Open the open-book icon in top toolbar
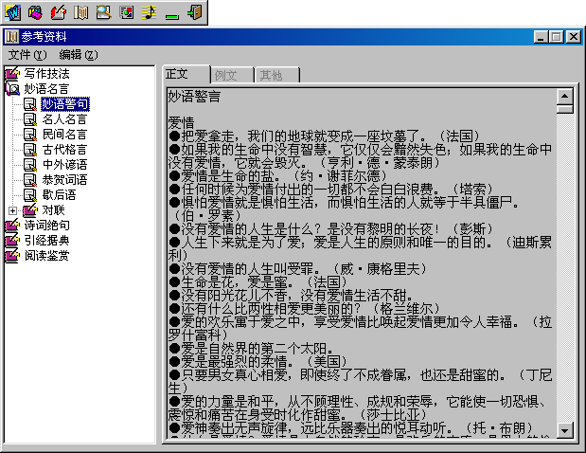Image resolution: width=586 pixels, height=453 pixels. click(80, 13)
